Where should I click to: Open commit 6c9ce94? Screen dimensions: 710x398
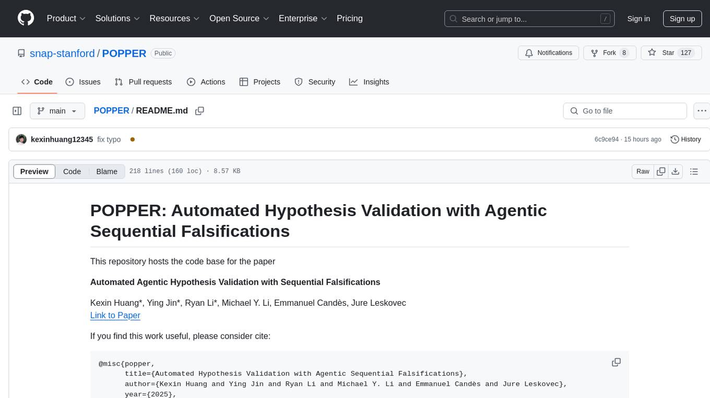pyautogui.click(x=607, y=140)
